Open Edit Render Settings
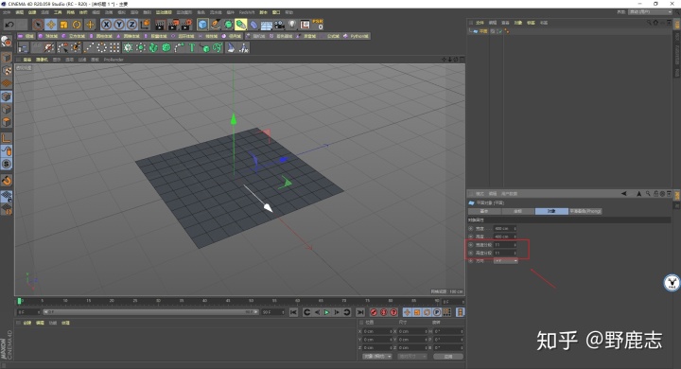This screenshot has width=681, height=369. tap(186, 25)
